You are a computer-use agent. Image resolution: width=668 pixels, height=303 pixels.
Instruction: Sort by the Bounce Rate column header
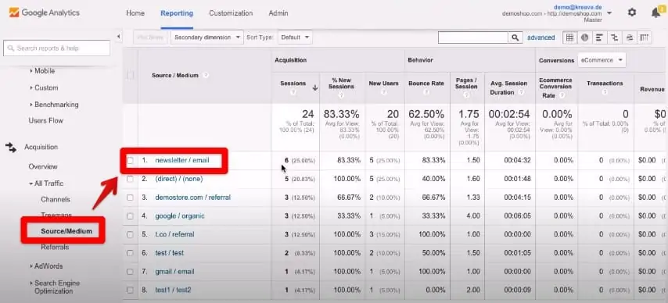[426, 84]
